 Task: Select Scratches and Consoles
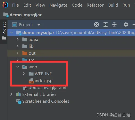click(x=46, y=101)
